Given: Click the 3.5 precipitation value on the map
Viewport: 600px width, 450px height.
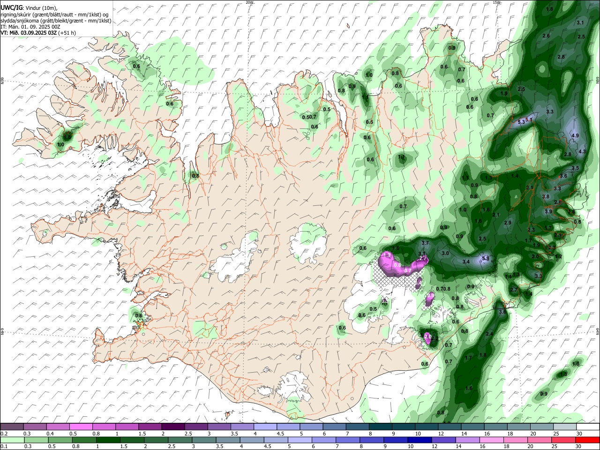Looking at the screenshot, I should click(x=576, y=168).
